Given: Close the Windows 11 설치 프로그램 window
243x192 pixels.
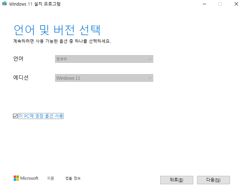Looking at the screenshot, I should [236, 4].
